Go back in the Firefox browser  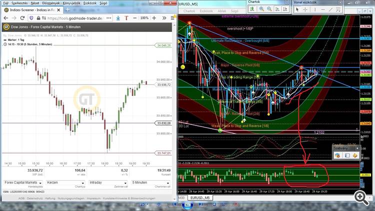tap(6, 18)
